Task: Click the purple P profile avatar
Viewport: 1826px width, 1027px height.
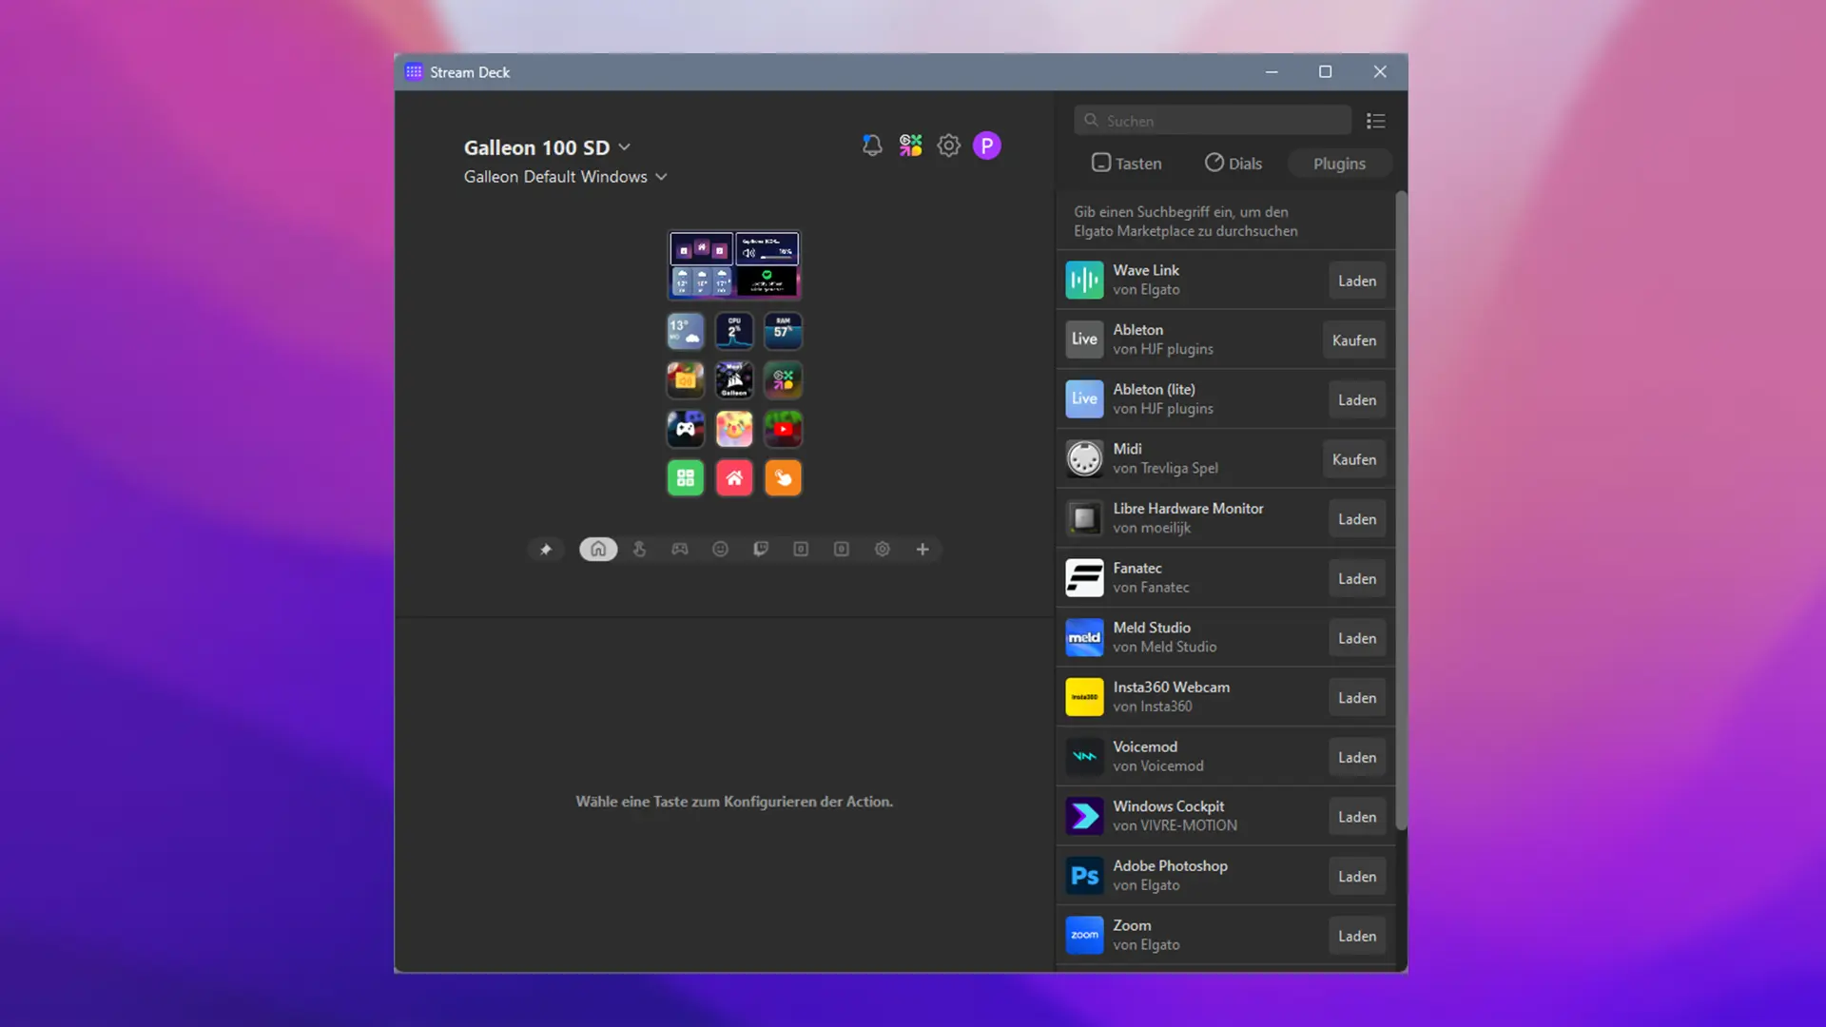Action: coord(987,145)
